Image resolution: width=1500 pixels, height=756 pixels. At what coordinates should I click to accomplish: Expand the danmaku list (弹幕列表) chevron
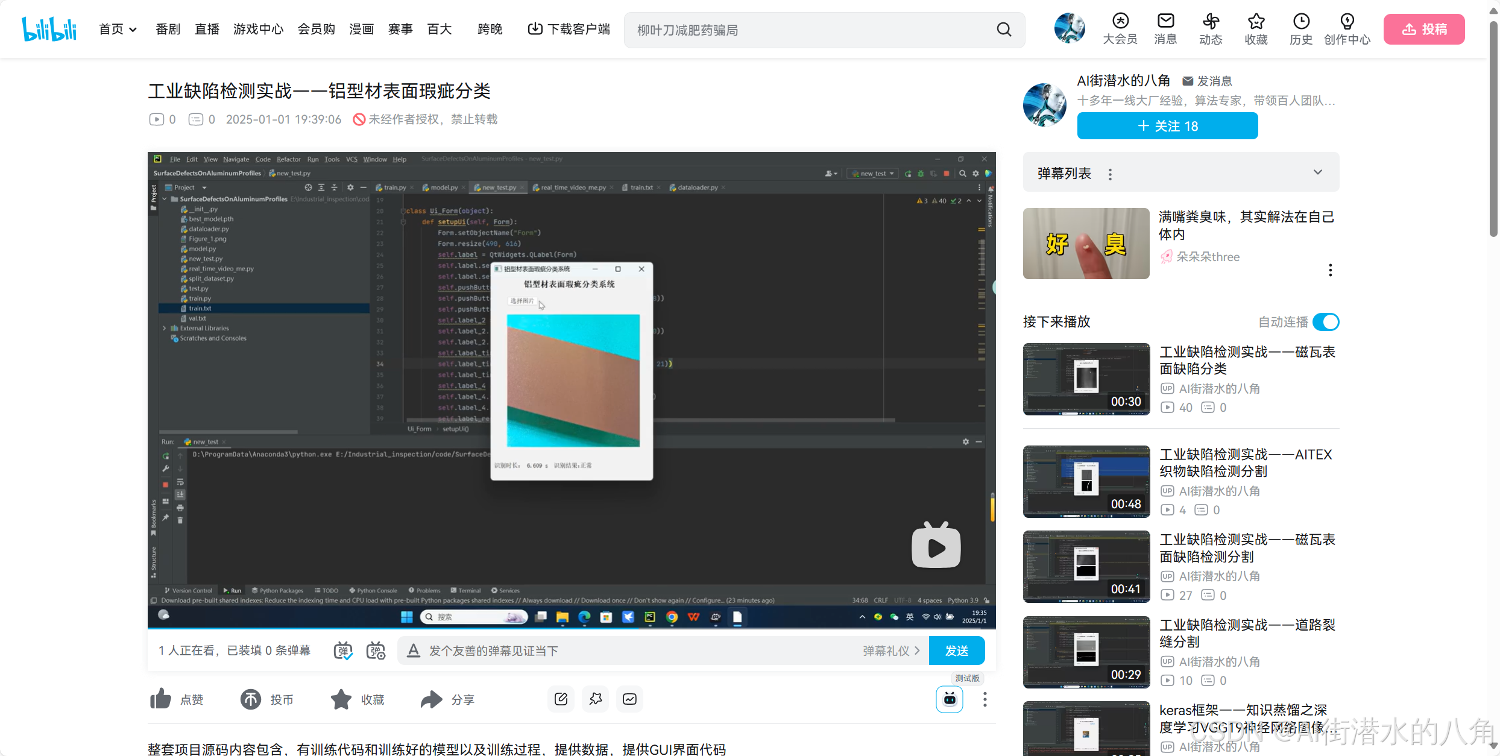1318,172
